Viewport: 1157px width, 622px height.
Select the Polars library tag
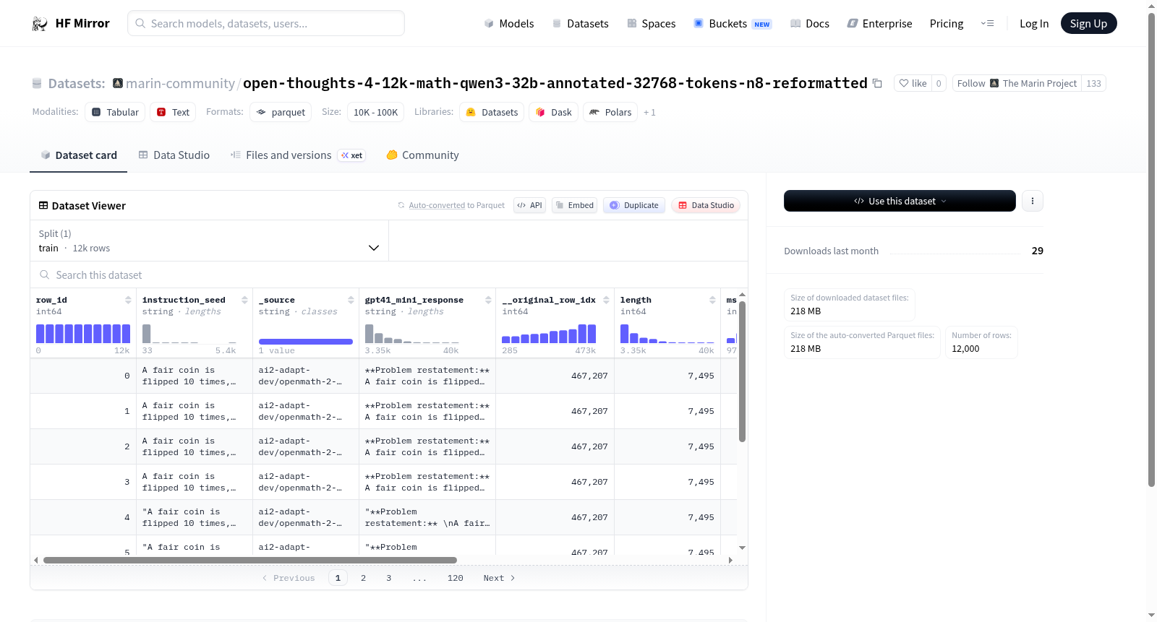[610, 112]
